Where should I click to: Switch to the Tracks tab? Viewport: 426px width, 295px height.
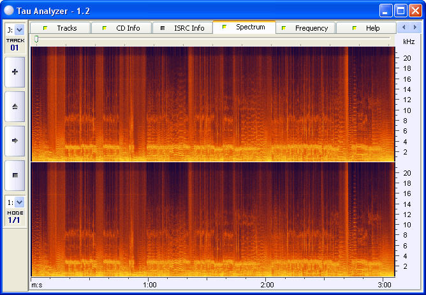61,28
